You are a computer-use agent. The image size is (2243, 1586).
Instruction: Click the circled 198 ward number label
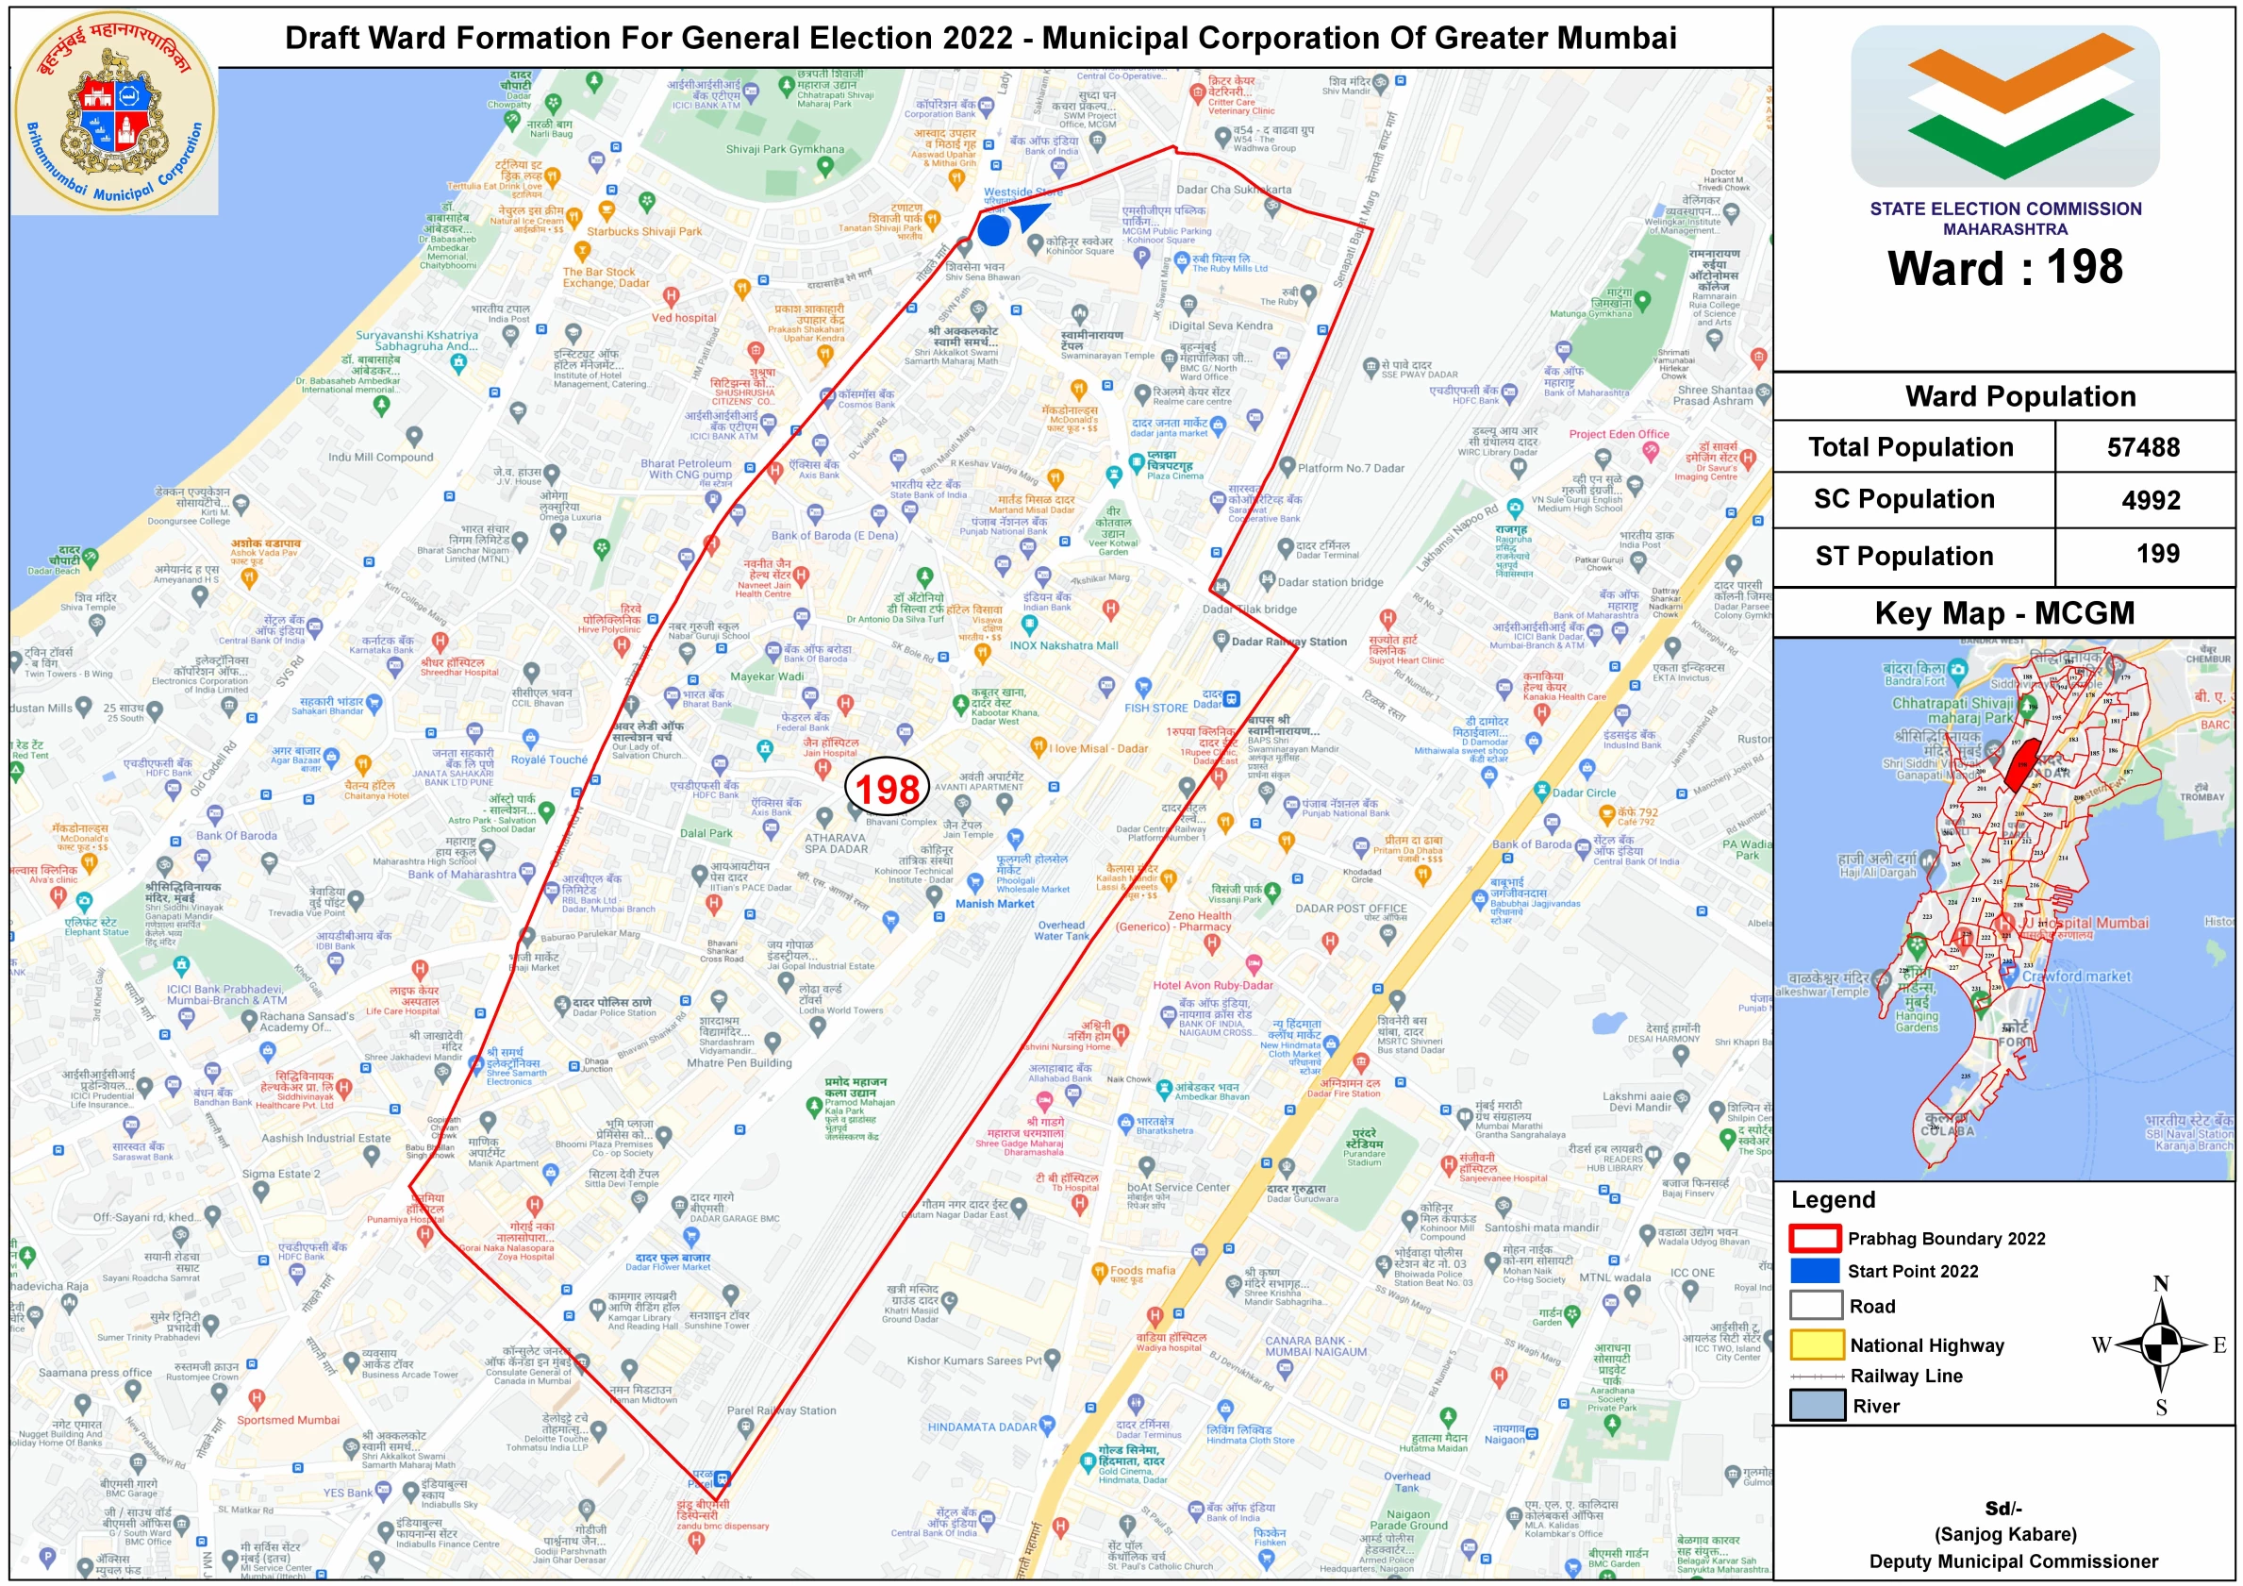[887, 789]
